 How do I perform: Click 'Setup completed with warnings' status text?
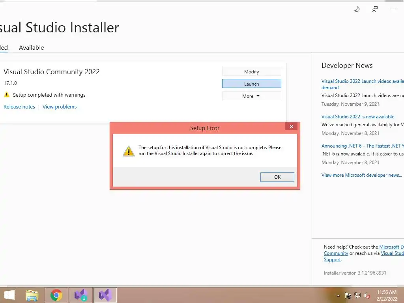pyautogui.click(x=49, y=95)
